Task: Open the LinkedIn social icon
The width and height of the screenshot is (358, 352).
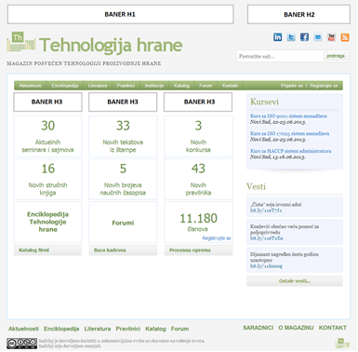Action: 277,37
